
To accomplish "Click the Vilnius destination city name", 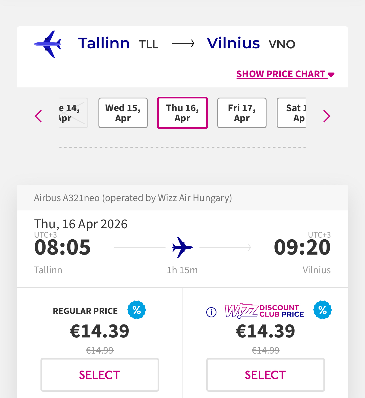I will pos(233,43).
